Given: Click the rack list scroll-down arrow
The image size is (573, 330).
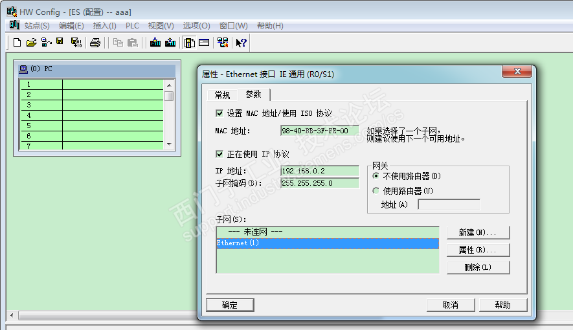Looking at the screenshot, I should point(169,144).
